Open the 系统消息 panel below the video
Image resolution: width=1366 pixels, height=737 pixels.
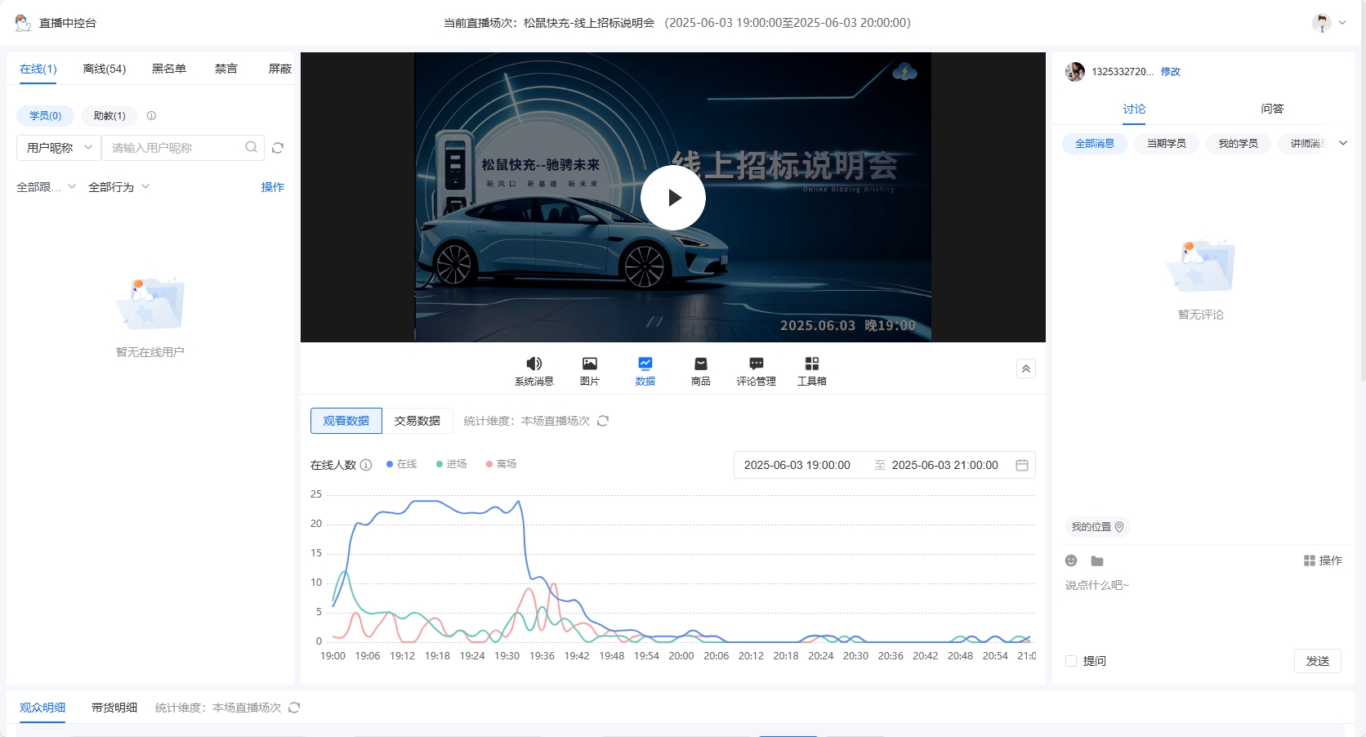(533, 370)
